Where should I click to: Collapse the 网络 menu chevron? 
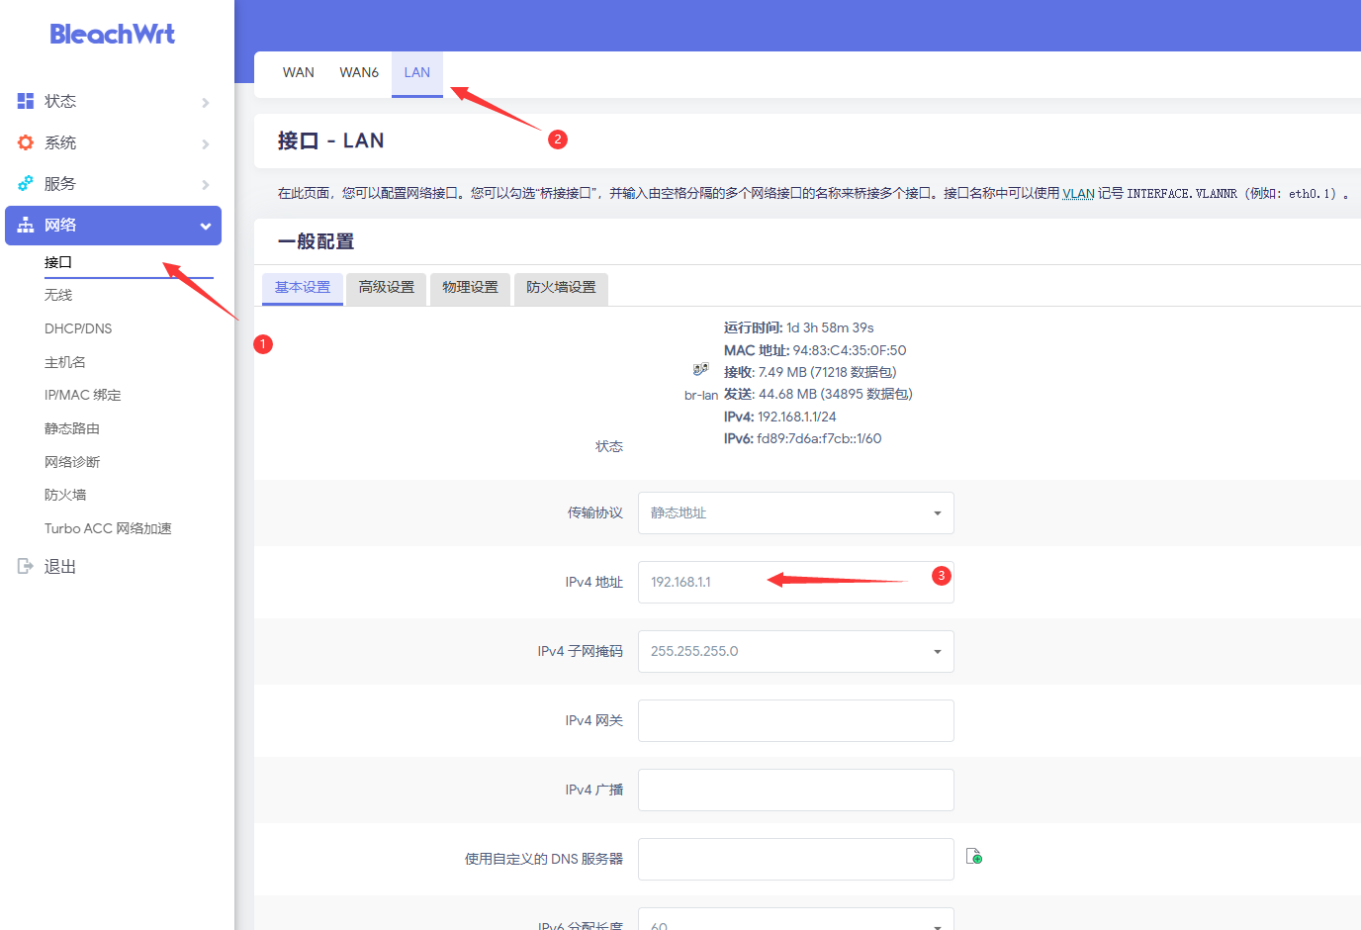(x=206, y=227)
